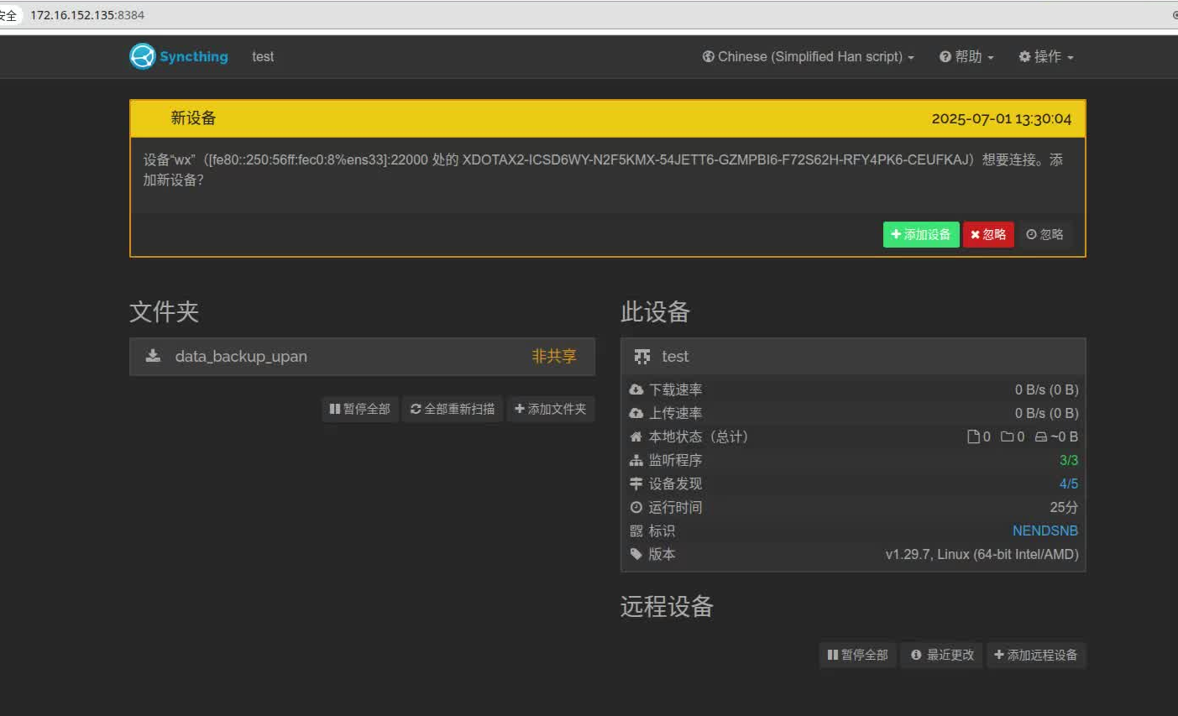The image size is (1178, 716).
Task: Click the upload rate cloud icon
Action: pos(636,413)
